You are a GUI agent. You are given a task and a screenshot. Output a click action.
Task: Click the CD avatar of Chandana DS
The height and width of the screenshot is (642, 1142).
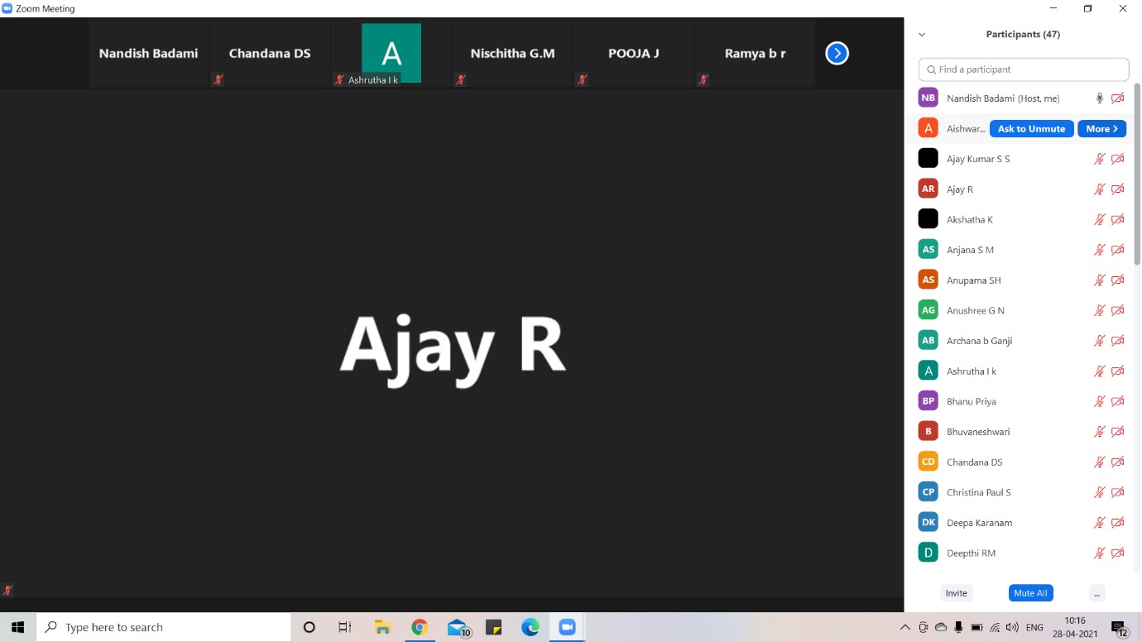pos(928,462)
